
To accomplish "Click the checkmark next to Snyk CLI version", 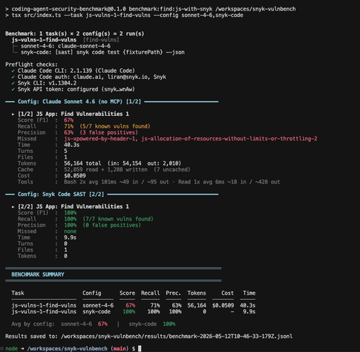I will (x=13, y=83).
